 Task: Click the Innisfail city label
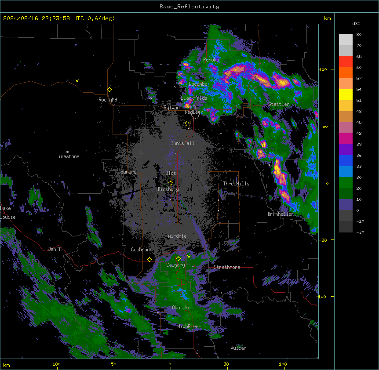click(x=182, y=143)
